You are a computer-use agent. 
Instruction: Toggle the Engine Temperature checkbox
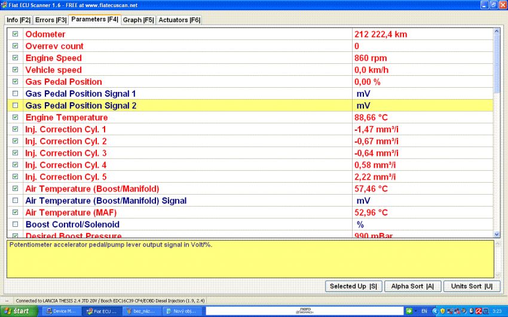tap(15, 117)
